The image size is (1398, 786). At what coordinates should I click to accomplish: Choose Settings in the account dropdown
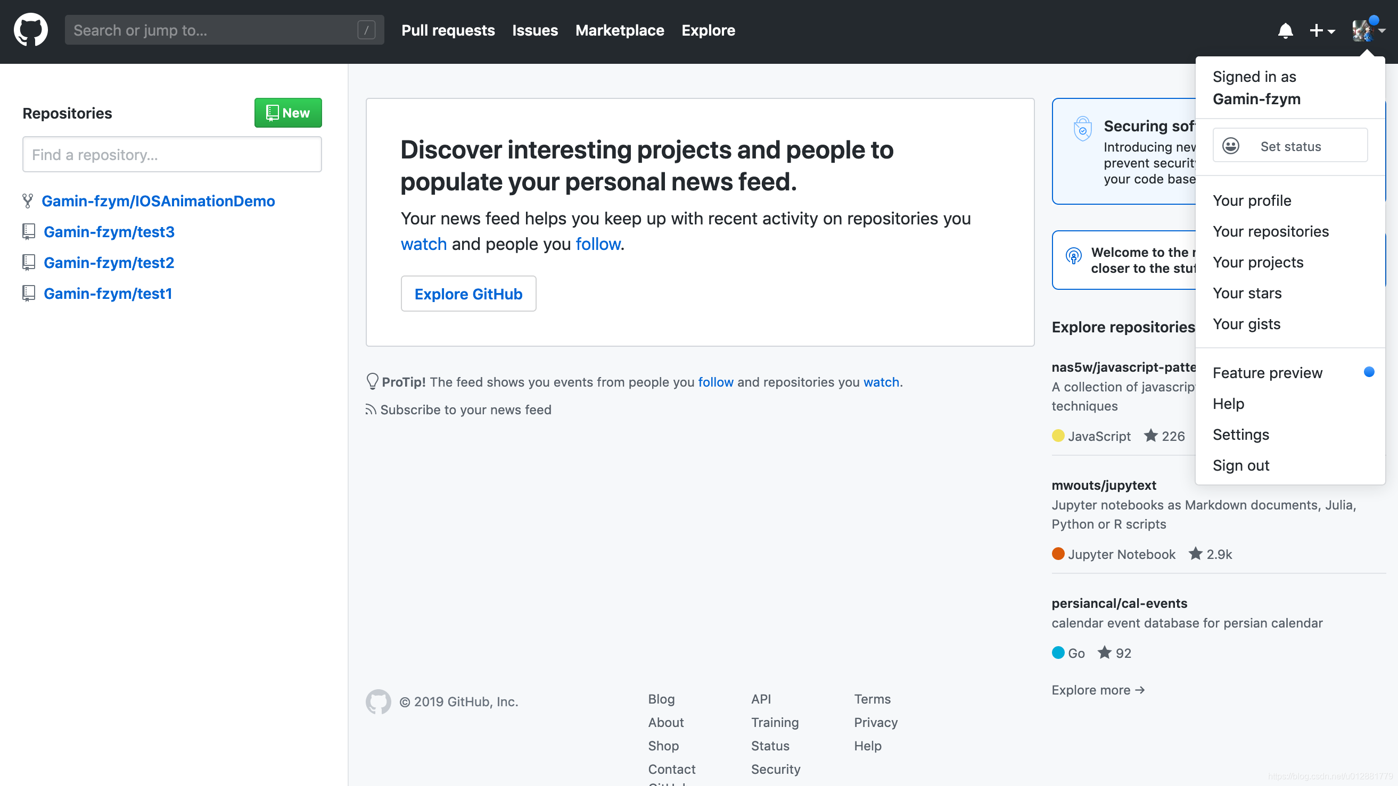point(1240,434)
